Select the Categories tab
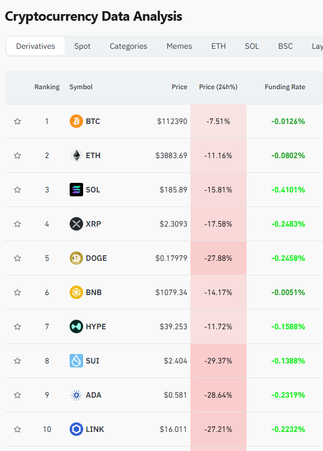The height and width of the screenshot is (451, 323). (128, 46)
